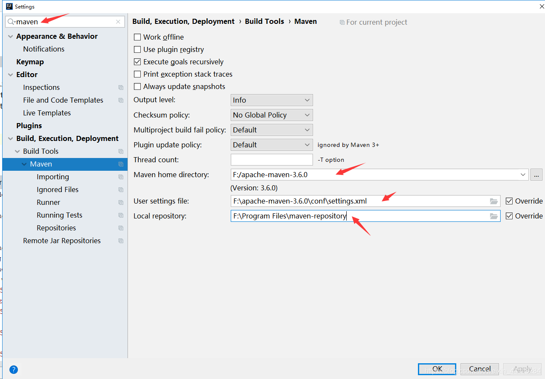
Task: Click the 'ignored by Maven 3+' note
Action: tap(348, 145)
